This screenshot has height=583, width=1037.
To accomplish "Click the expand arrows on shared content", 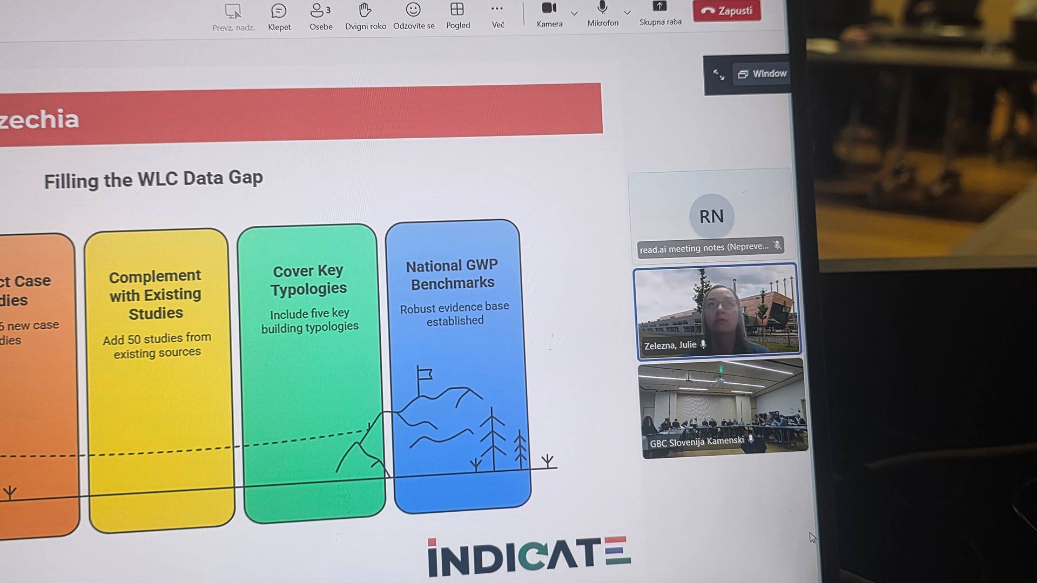I will [719, 75].
